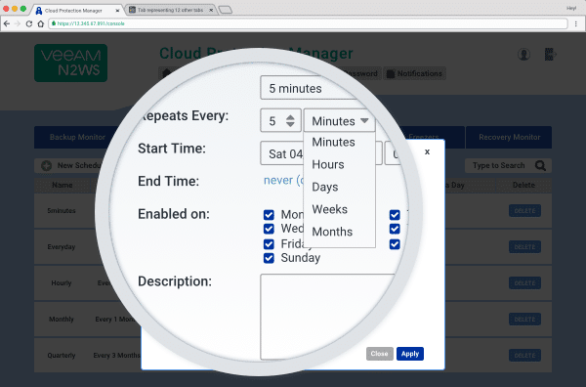Toggle the Wednesday checkbox
This screenshot has width=586, height=387.
(x=269, y=229)
